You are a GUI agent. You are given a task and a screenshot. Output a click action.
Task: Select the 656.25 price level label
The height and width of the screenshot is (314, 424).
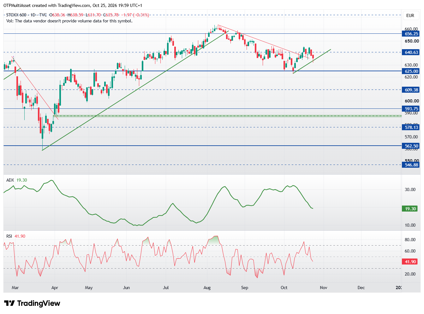coord(411,34)
